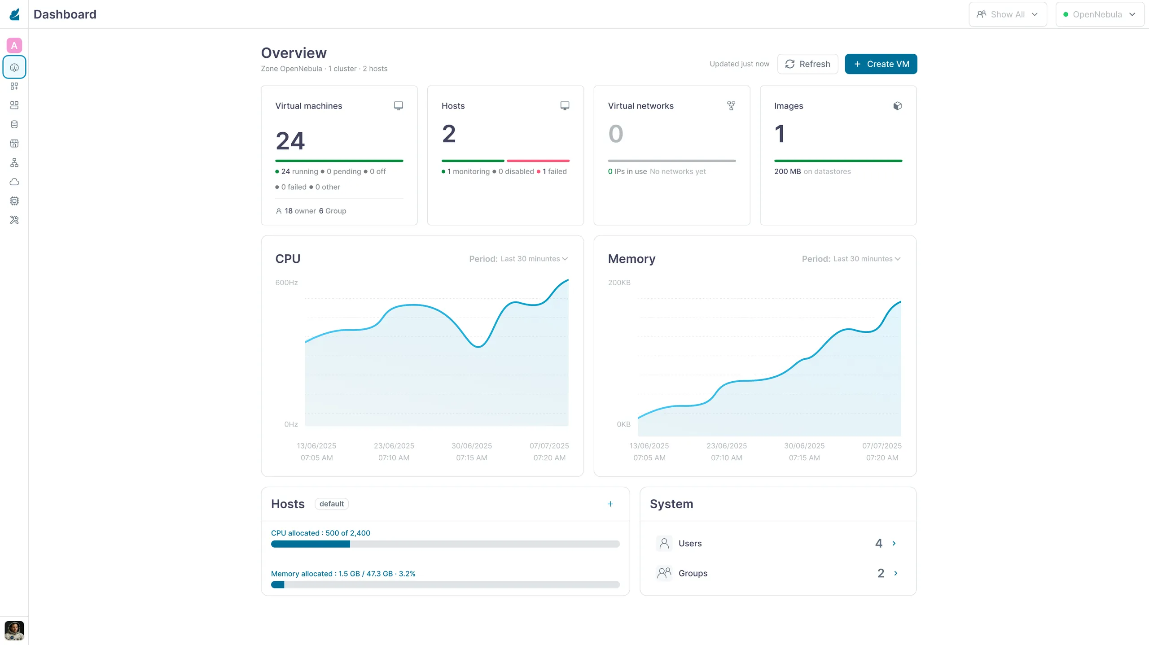
Task: Open the cloud sidebar icon
Action: pos(14,182)
